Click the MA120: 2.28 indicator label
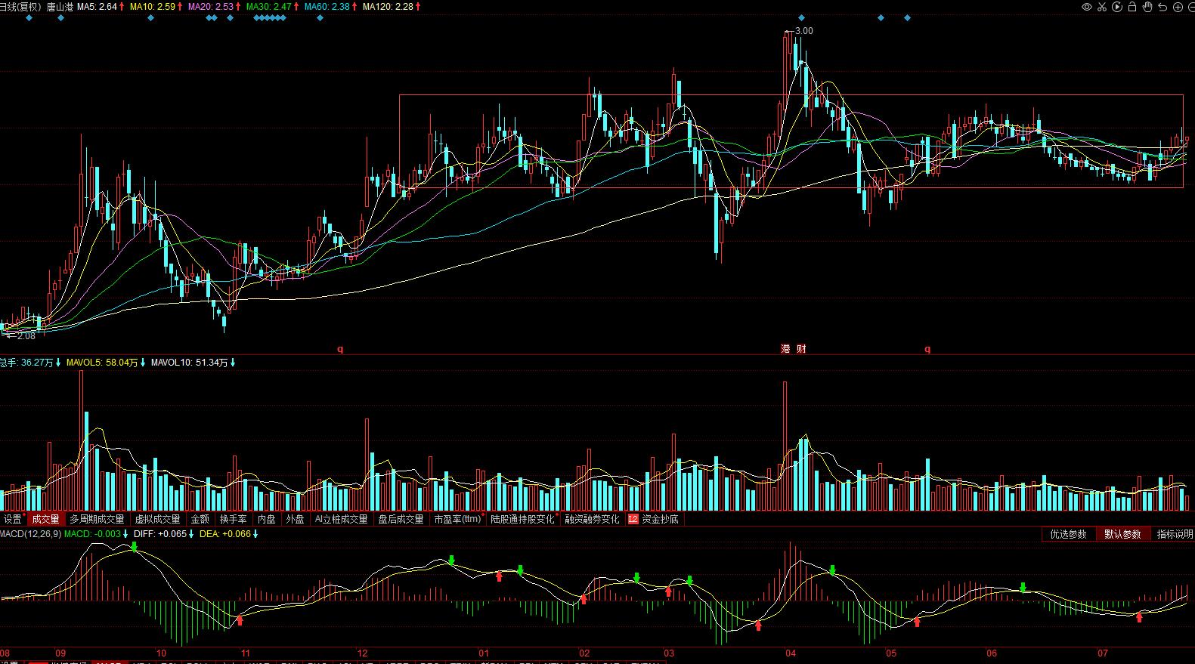This screenshot has width=1195, height=664. (388, 6)
